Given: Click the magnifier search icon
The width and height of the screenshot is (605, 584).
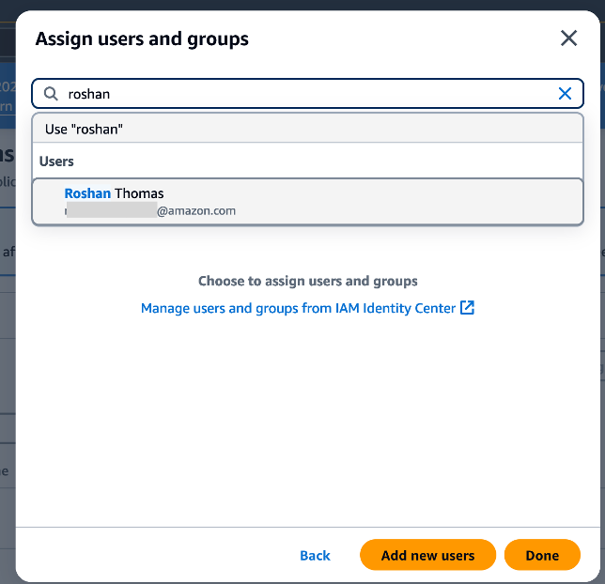Looking at the screenshot, I should [51, 94].
